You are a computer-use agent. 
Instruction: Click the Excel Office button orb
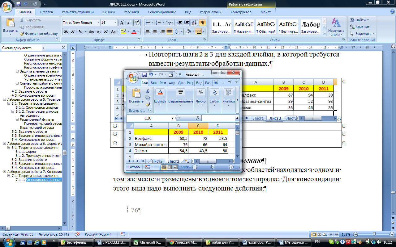pyautogui.click(x=132, y=77)
